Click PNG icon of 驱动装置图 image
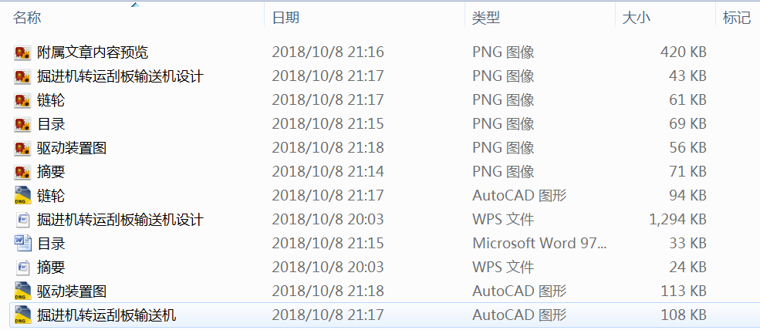The height and width of the screenshot is (330, 760). click(22, 148)
